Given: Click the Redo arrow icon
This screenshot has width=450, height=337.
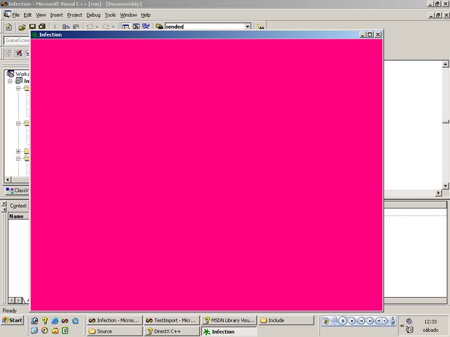Looking at the screenshot, I should tap(106, 26).
